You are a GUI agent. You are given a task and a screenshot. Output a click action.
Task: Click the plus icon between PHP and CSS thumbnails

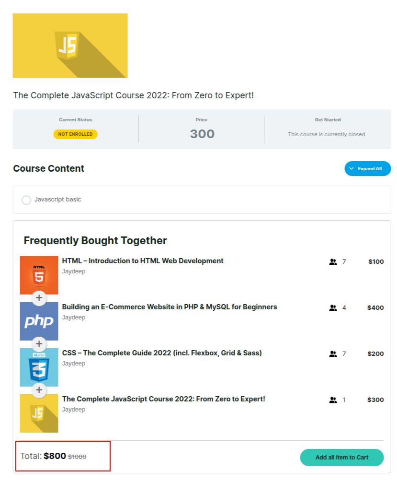coord(39,344)
